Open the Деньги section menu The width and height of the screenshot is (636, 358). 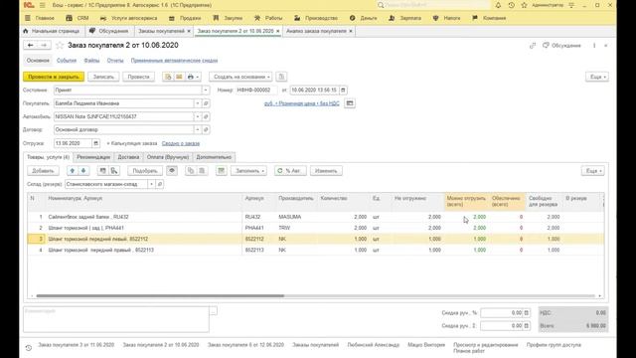(x=364, y=18)
